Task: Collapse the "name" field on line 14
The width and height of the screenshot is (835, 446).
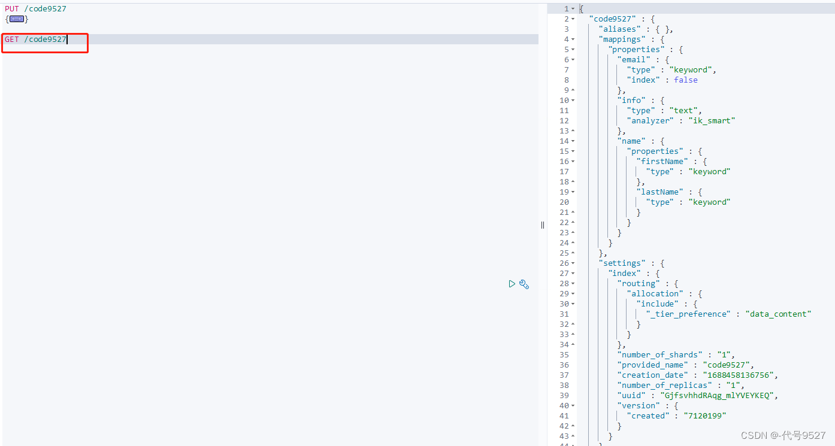Action: point(573,141)
